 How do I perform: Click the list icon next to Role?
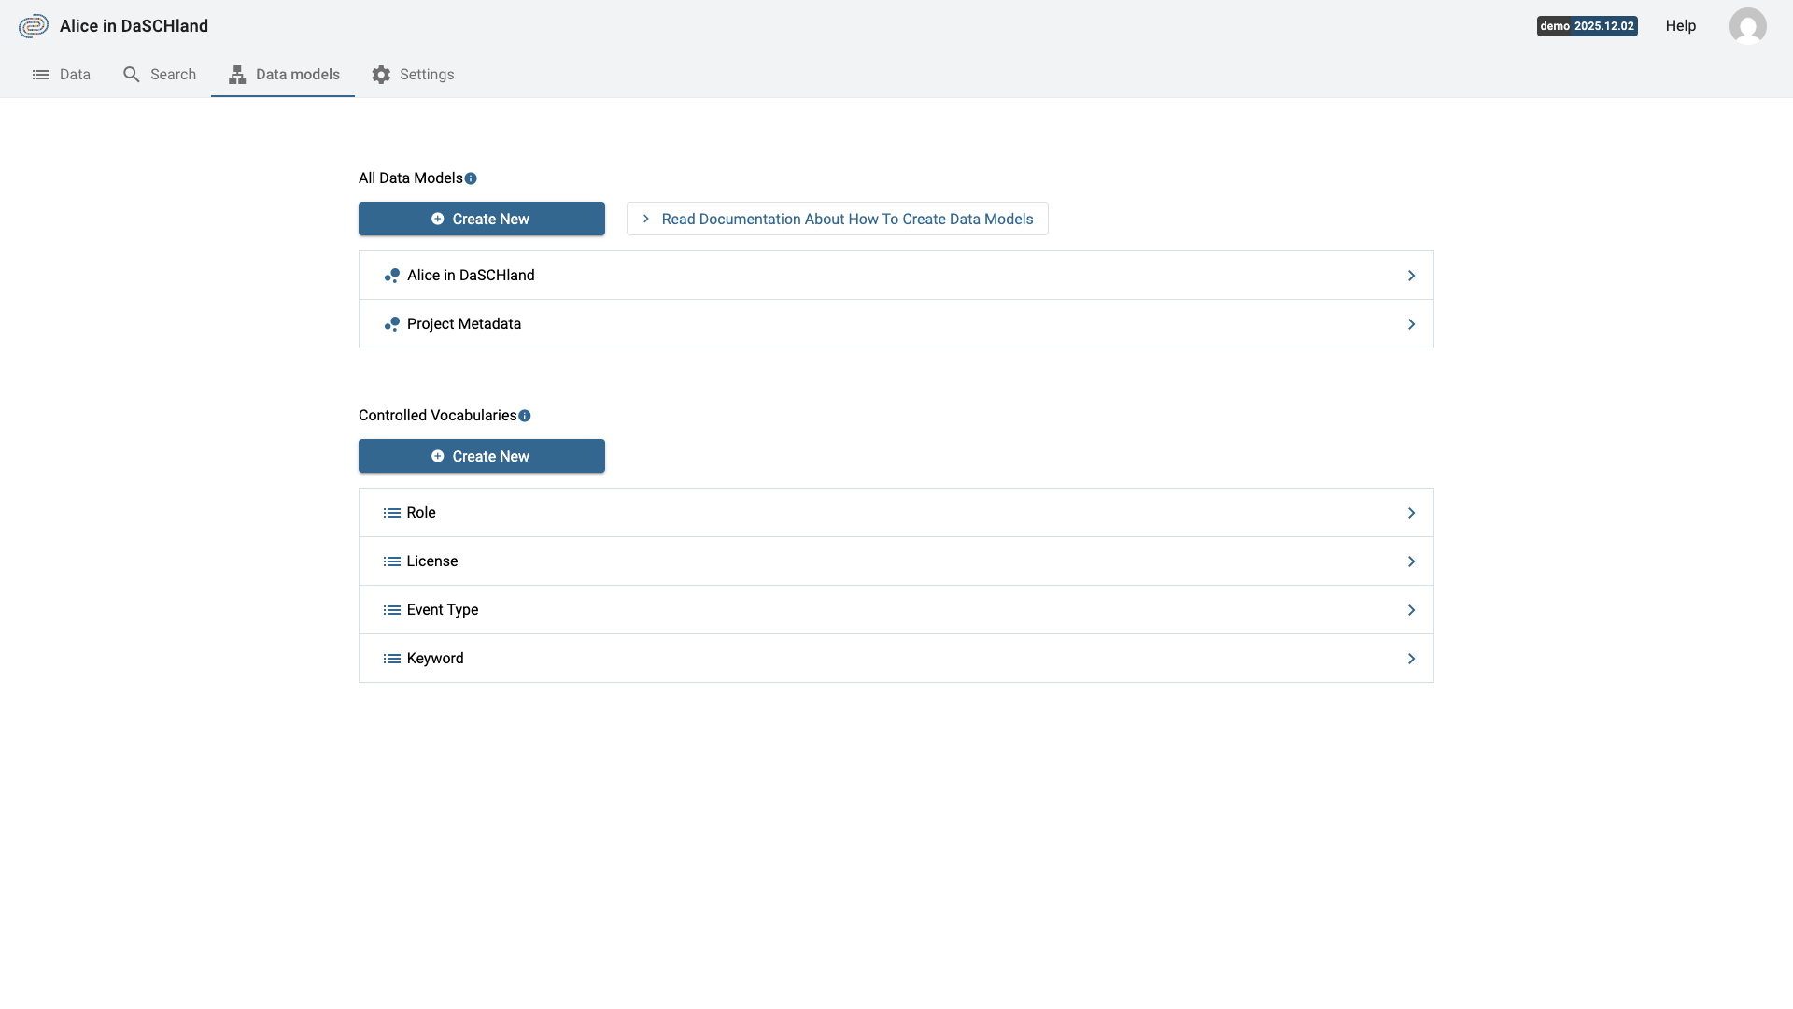(392, 513)
